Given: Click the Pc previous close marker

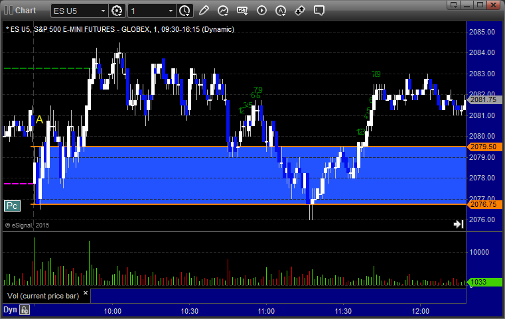Looking at the screenshot, I should [x=12, y=206].
